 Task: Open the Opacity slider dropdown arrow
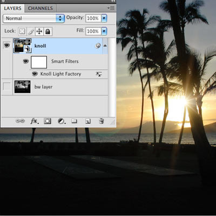(x=104, y=18)
